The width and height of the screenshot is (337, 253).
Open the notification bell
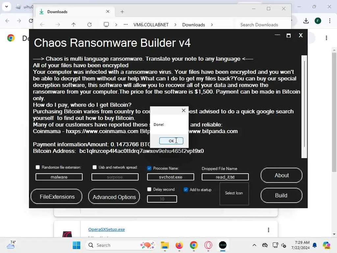(315, 245)
